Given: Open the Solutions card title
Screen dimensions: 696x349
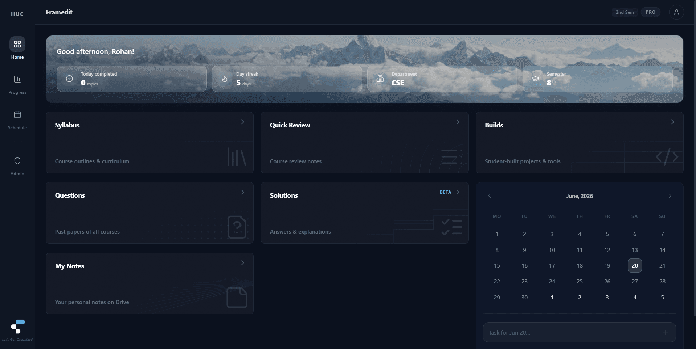Looking at the screenshot, I should pyautogui.click(x=284, y=195).
